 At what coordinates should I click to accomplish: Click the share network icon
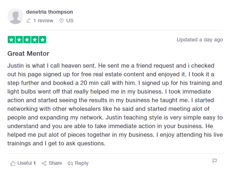[44, 163]
